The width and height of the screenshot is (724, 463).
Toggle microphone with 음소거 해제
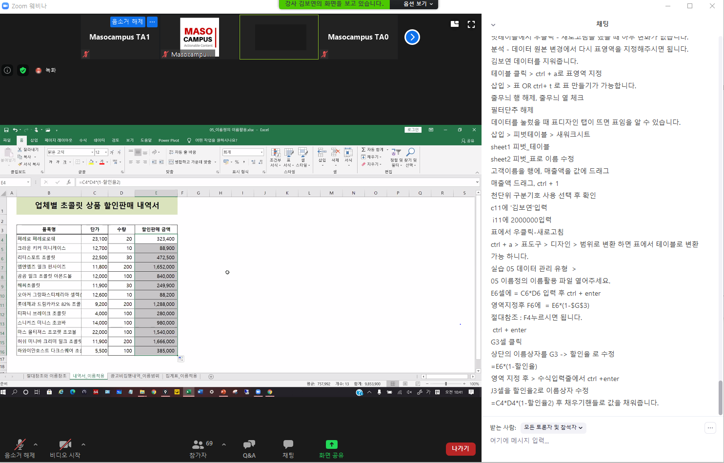(20, 444)
